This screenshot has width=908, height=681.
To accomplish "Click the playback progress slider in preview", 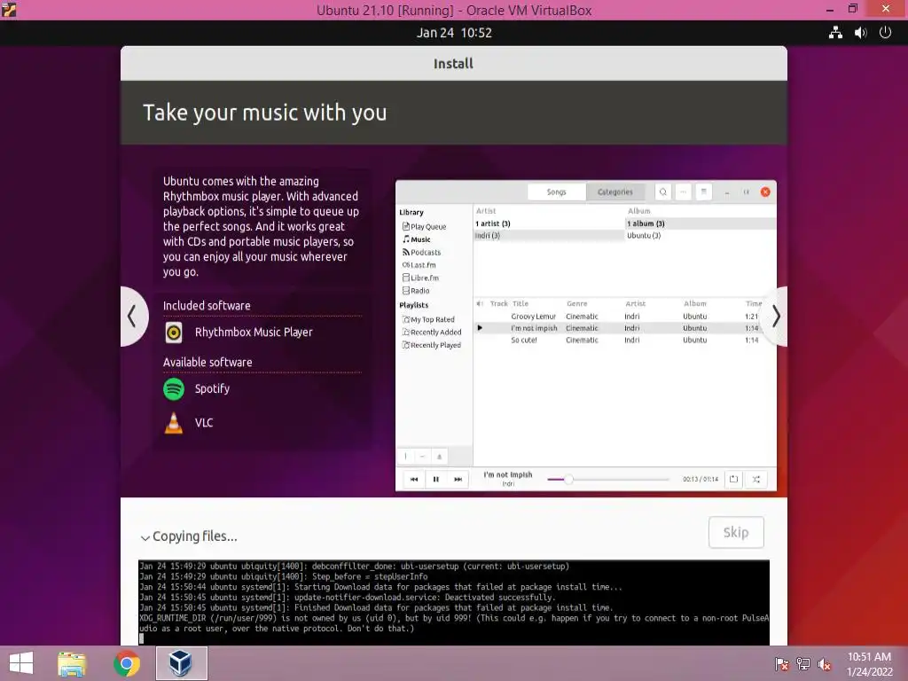I will [608, 480].
